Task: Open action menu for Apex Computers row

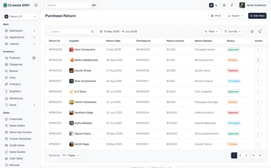Action: pos(258,50)
